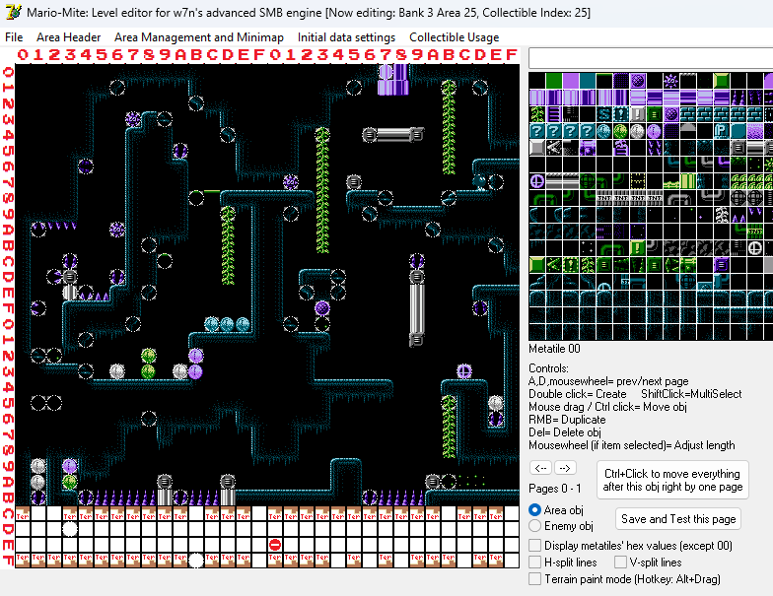Click the Del= Delete obj help line
Image resolution: width=773 pixels, height=596 pixels.
(x=564, y=432)
